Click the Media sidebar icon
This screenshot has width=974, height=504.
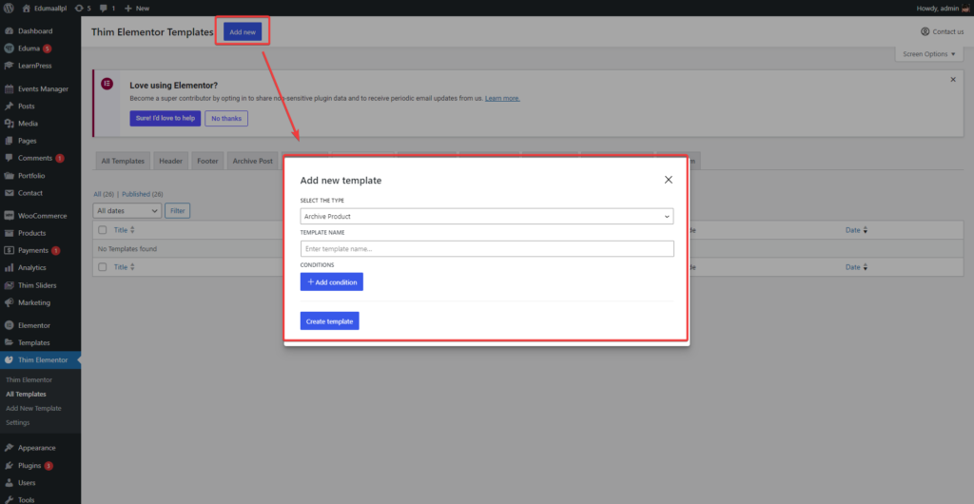click(9, 124)
